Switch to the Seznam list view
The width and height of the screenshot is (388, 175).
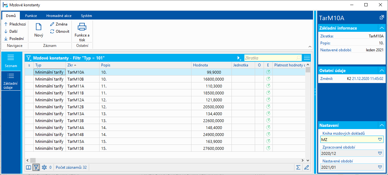[x=11, y=61]
